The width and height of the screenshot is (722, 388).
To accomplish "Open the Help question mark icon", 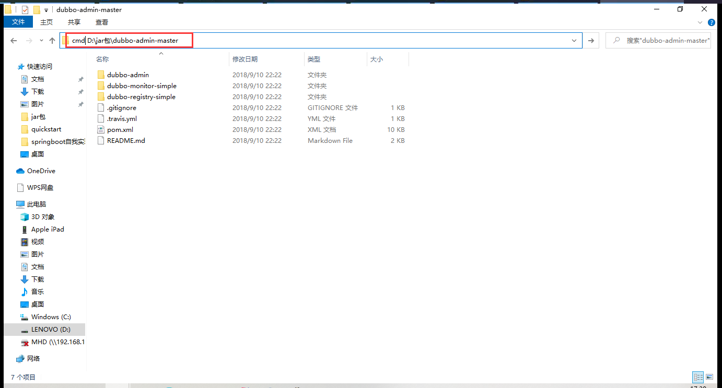I will (x=712, y=22).
